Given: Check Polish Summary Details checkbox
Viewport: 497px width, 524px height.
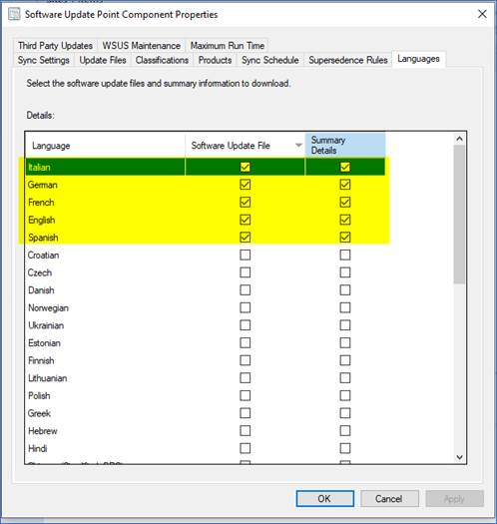Looking at the screenshot, I should (x=345, y=395).
